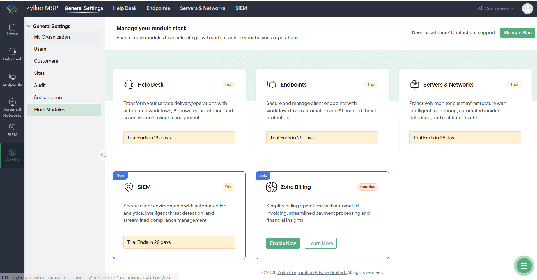Click the Manage Plan button
Viewport: 537px width, 280px height.
(x=517, y=33)
